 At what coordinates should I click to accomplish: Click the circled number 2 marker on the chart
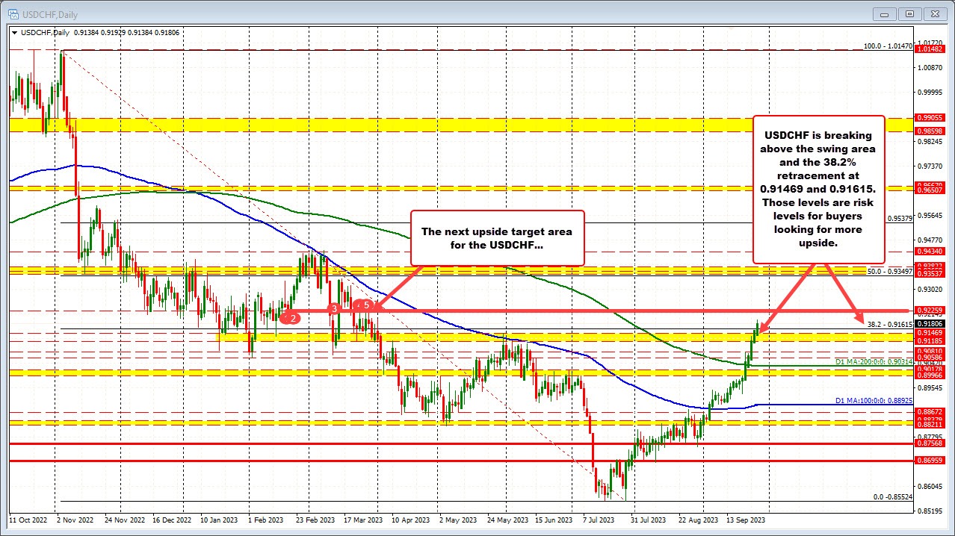click(x=291, y=318)
